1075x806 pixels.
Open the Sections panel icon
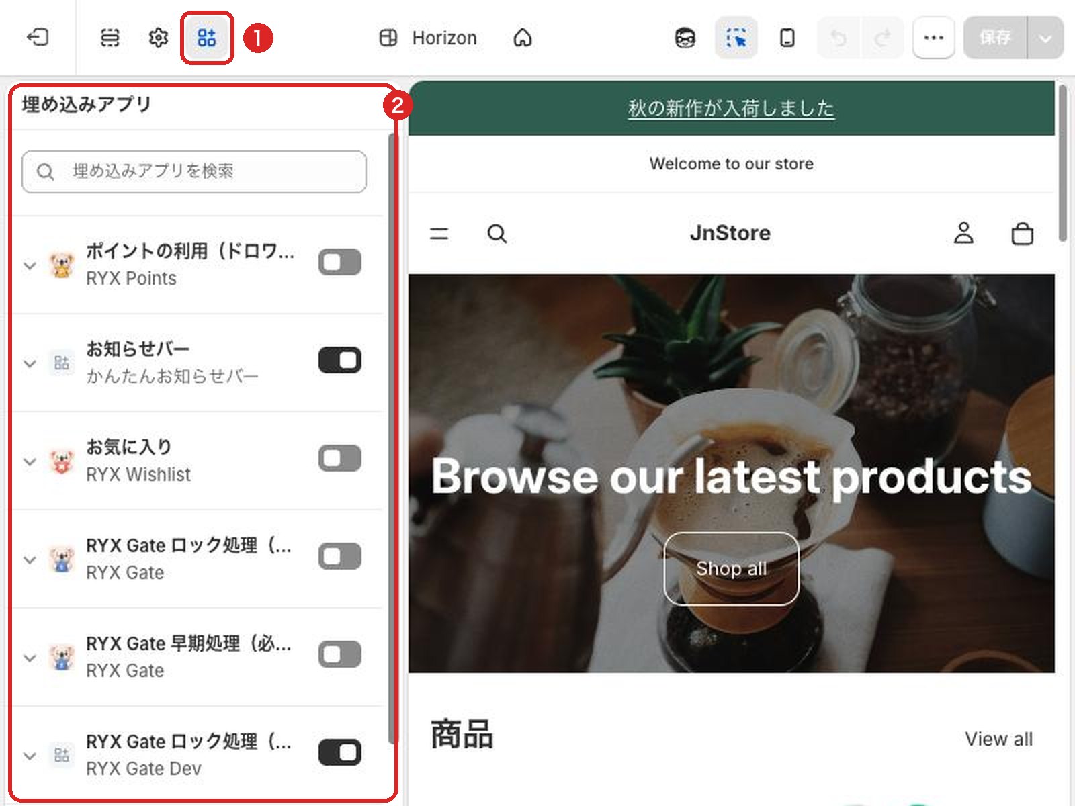click(110, 38)
